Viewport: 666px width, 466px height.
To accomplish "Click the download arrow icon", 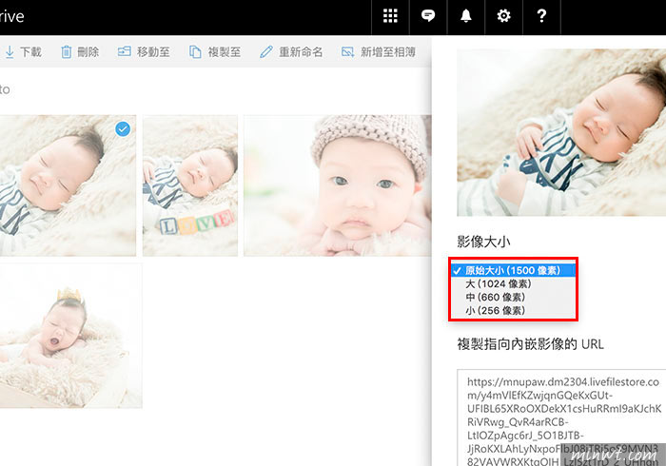I will coord(10,51).
